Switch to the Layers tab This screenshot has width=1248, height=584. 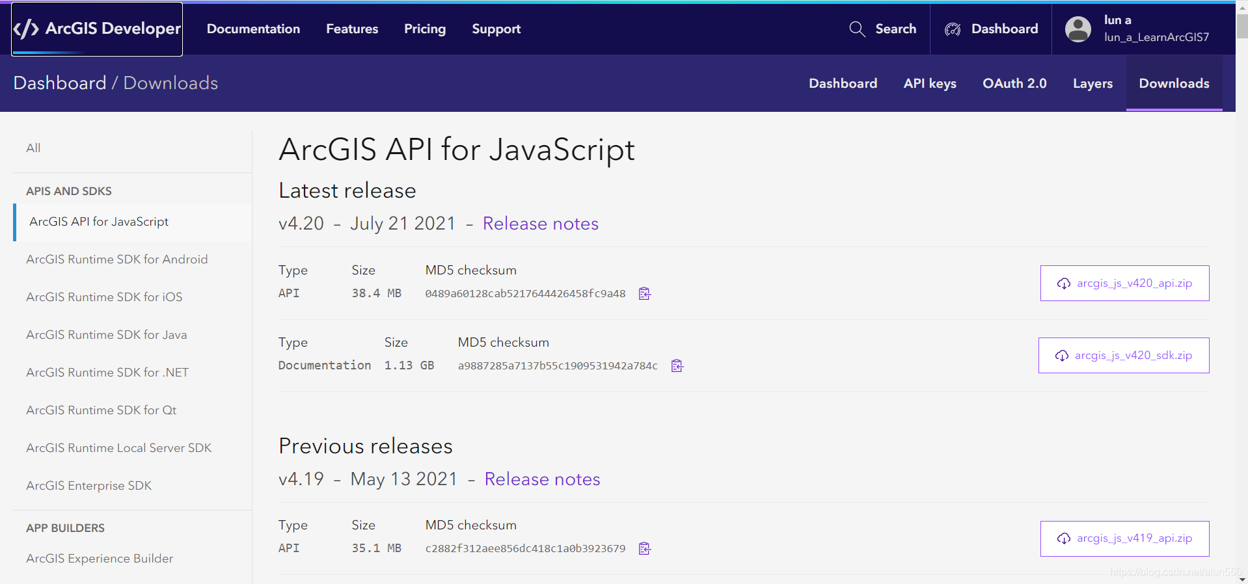[1092, 83]
